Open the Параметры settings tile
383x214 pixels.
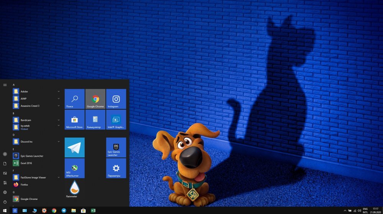tap(116, 168)
